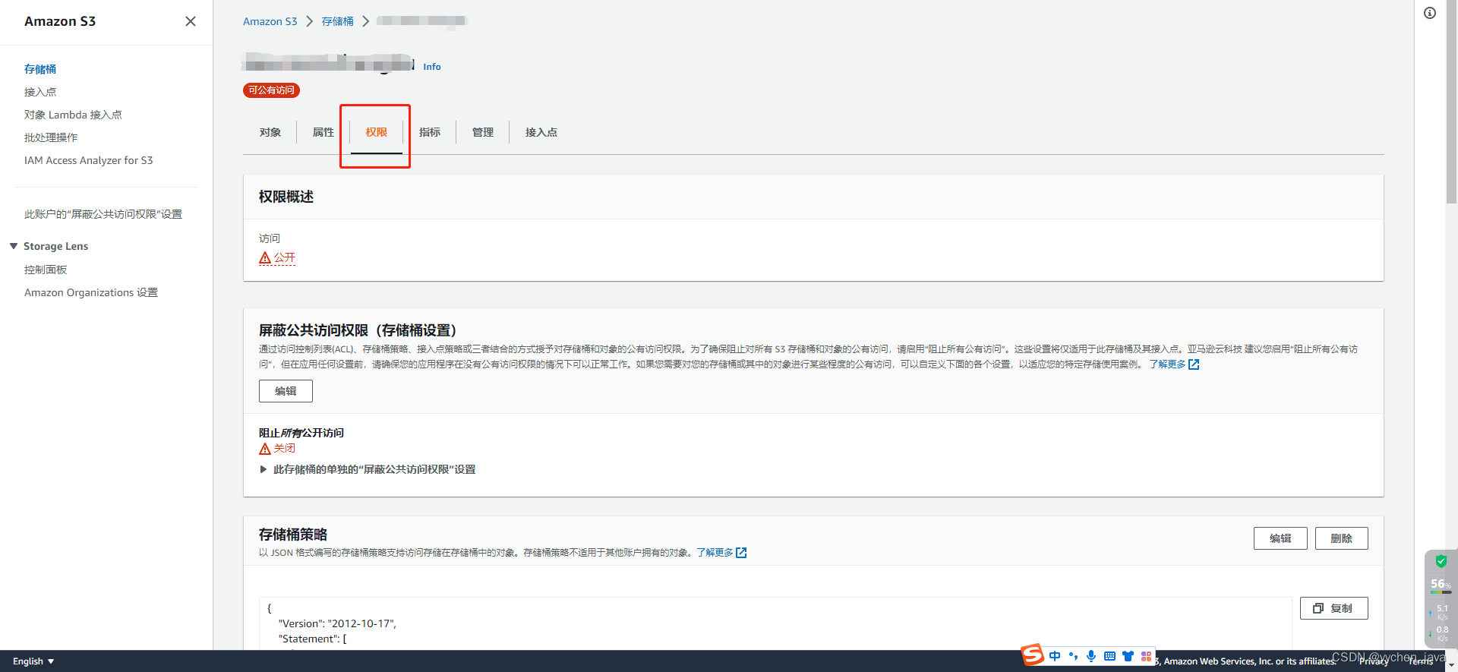Click the Privacy footer link
Screen dimensions: 1458x672
[1374, 661]
